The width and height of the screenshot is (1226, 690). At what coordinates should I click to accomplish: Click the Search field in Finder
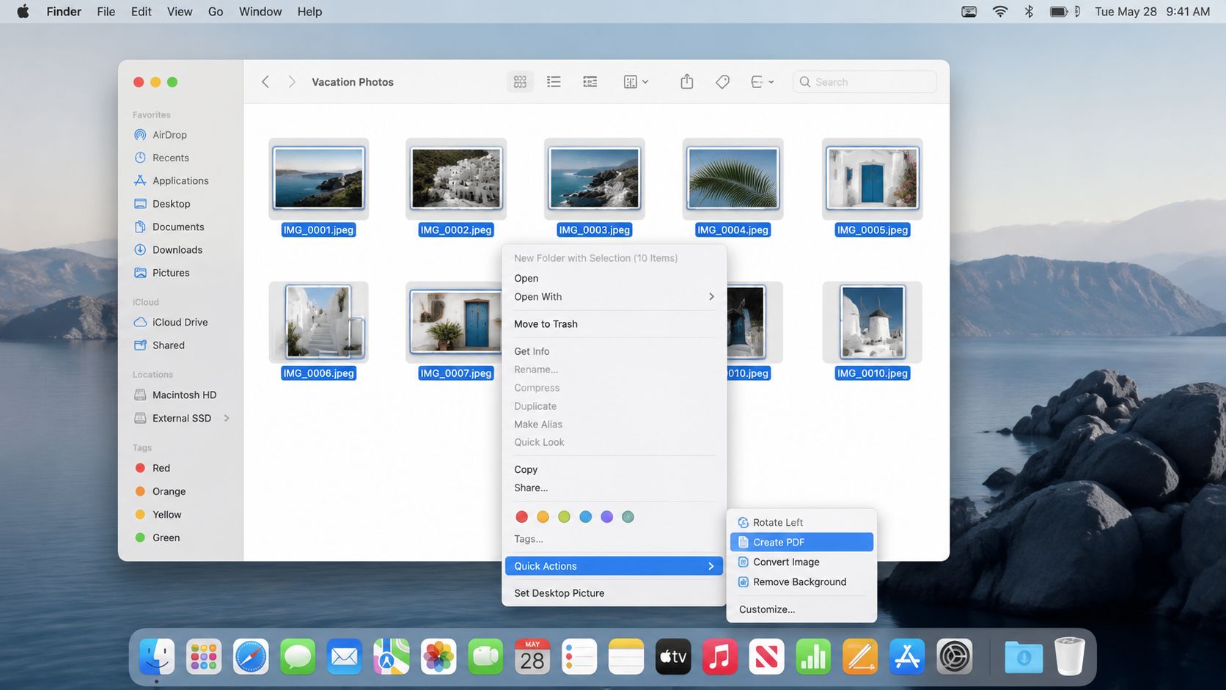[x=865, y=82]
